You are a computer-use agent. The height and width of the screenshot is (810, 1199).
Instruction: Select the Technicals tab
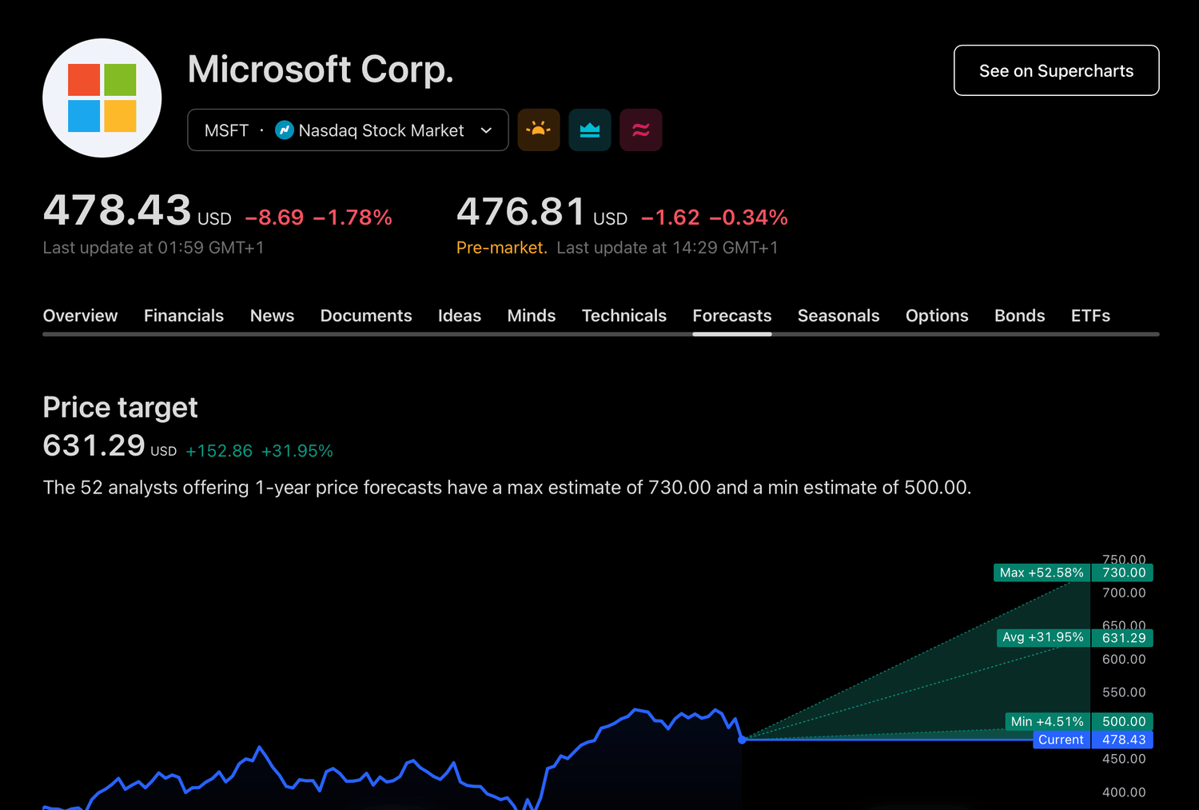(623, 316)
